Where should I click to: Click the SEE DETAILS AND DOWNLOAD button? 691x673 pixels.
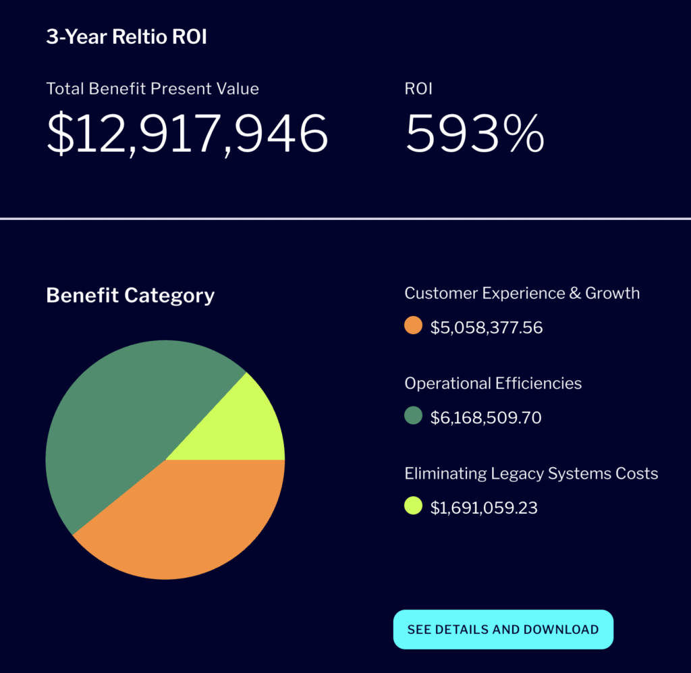[x=503, y=629]
